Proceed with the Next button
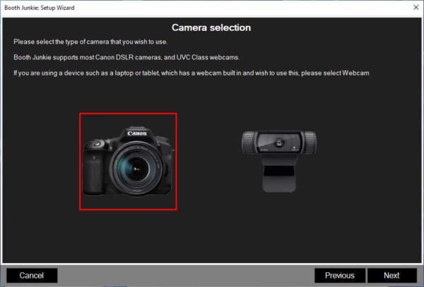Viewport: 424px width, 287px height. click(391, 275)
